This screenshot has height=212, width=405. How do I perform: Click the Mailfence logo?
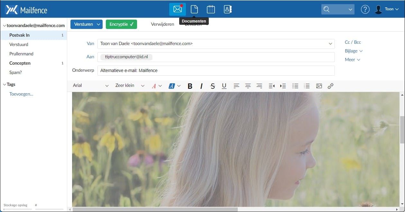tap(26, 10)
